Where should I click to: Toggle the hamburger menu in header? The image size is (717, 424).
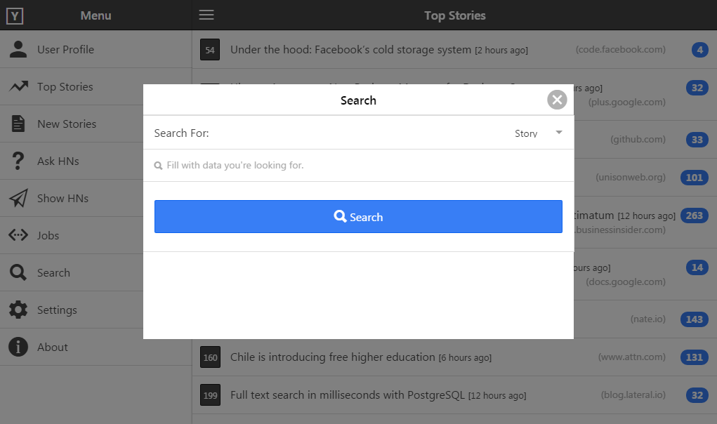point(206,15)
